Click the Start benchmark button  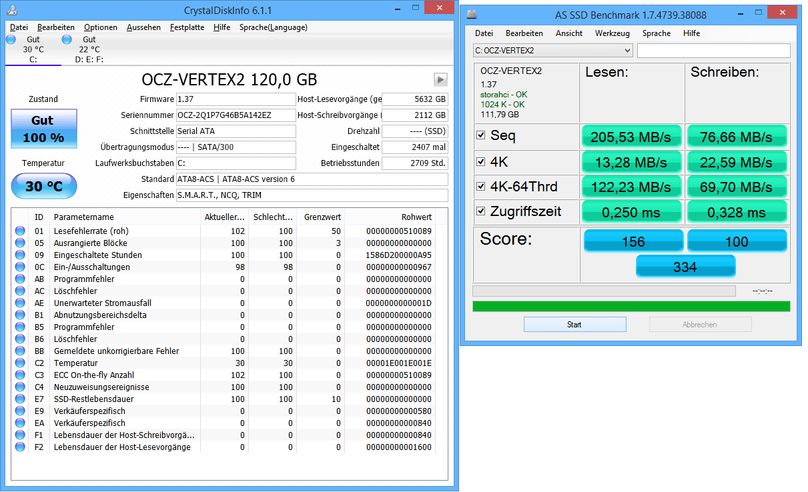pos(574,325)
